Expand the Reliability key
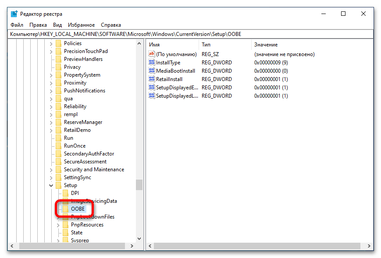The width and height of the screenshot is (381, 258). (51, 107)
